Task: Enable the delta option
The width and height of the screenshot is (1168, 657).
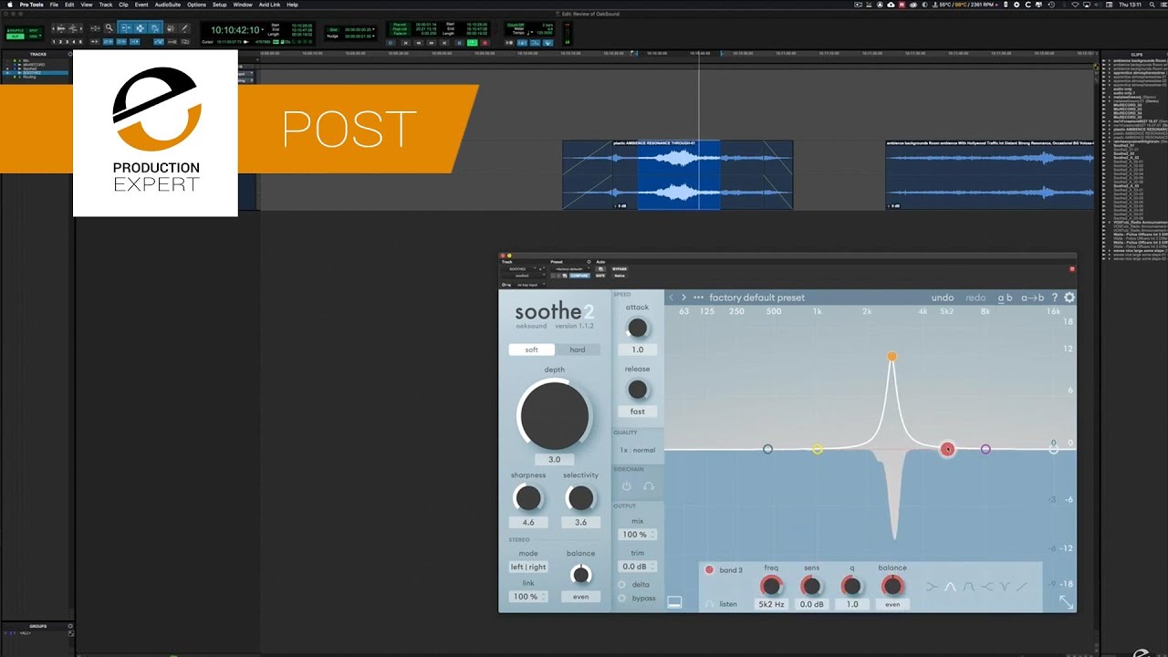Action: [x=622, y=584]
